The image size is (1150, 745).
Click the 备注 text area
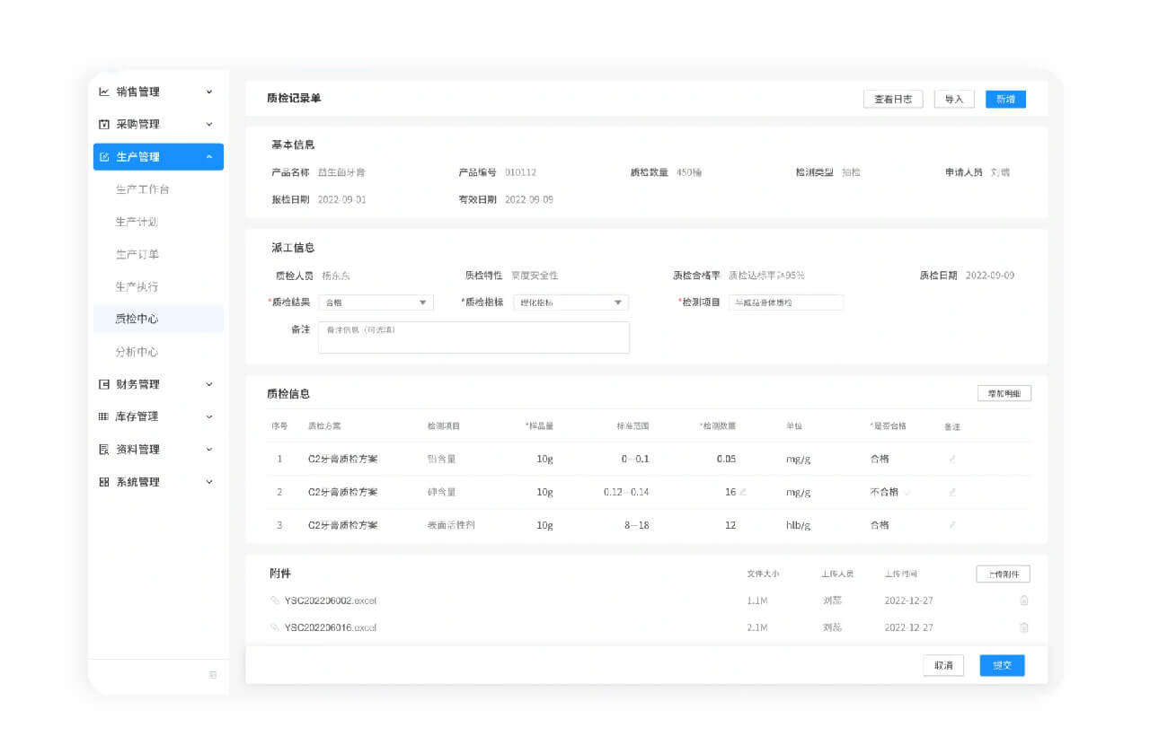coord(473,337)
